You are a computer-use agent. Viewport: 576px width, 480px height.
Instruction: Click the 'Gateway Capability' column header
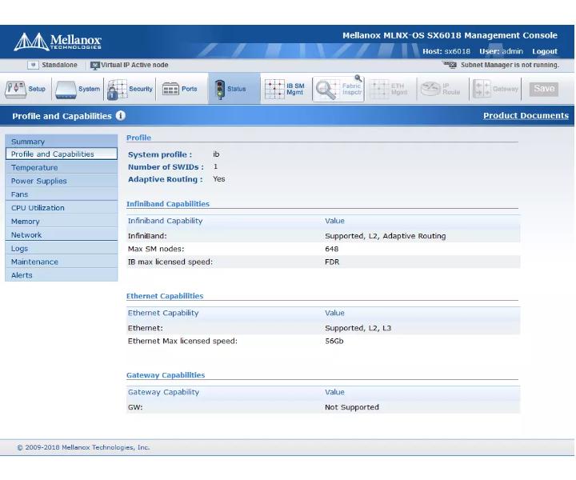click(x=163, y=392)
